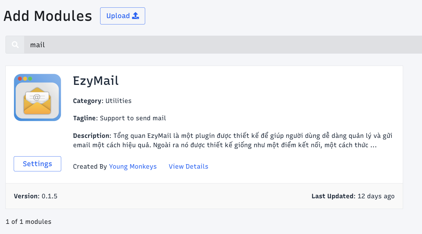The width and height of the screenshot is (422, 234).
Task: Open the Young Monkeys creator link
Action: (x=133, y=166)
